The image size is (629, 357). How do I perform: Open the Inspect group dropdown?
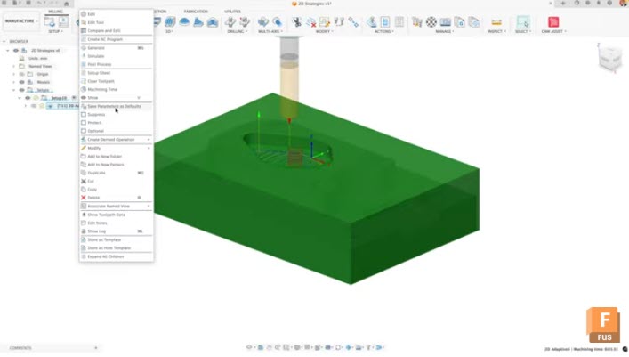click(x=496, y=31)
